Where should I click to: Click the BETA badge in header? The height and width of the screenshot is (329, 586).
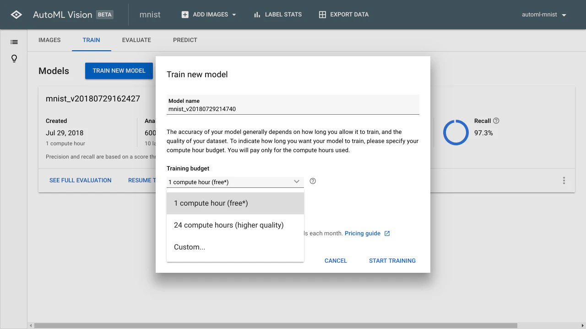tap(105, 15)
